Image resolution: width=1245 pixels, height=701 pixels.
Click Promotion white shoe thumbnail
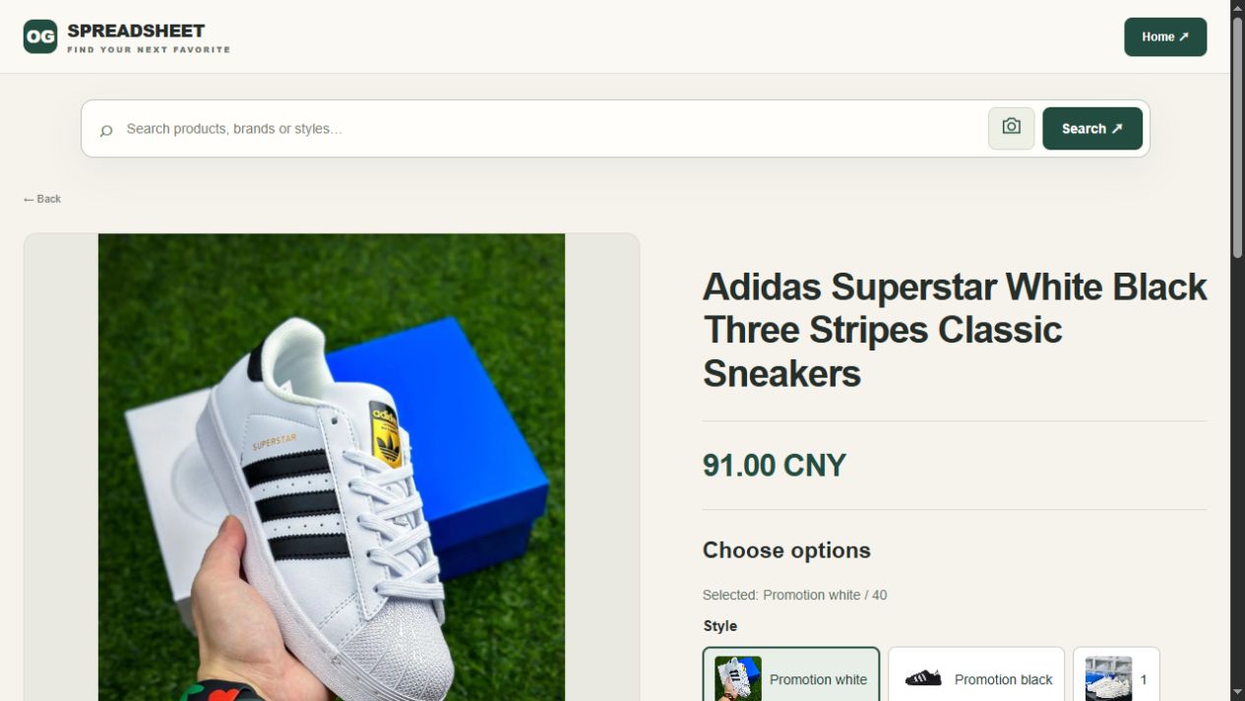[738, 678]
